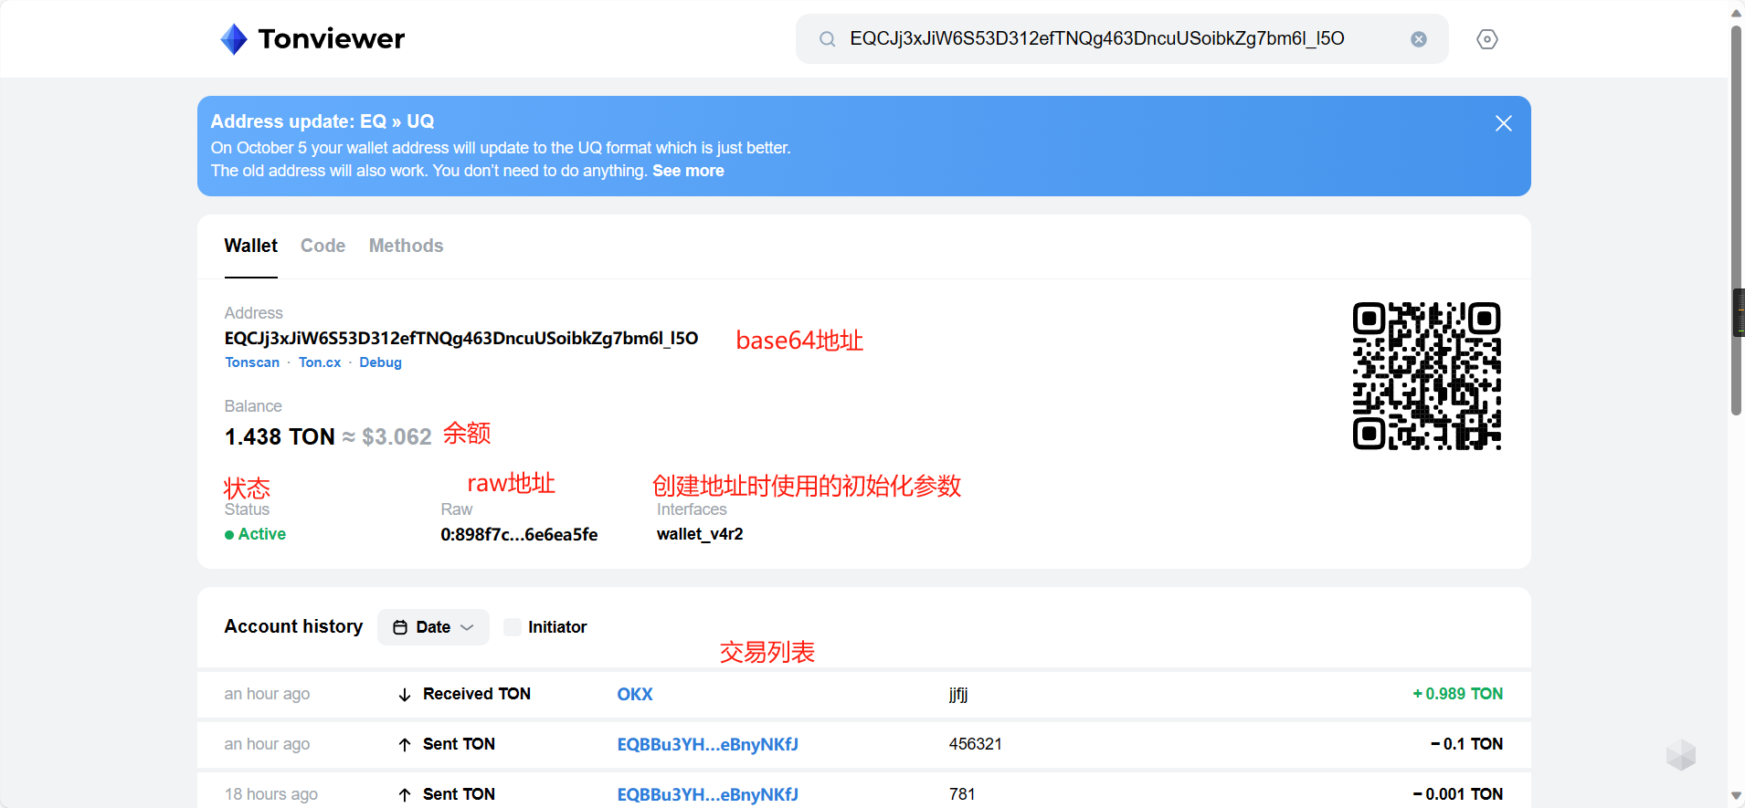
Task: Click the Received TON down-arrow icon
Action: (405, 695)
